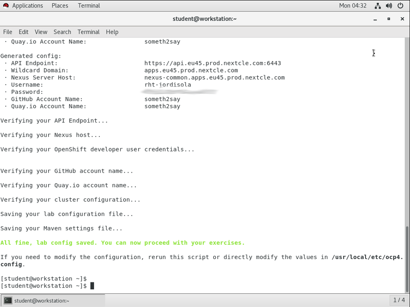This screenshot has height=307, width=410.
Task: Click the volume speaker icon
Action: 389,6
